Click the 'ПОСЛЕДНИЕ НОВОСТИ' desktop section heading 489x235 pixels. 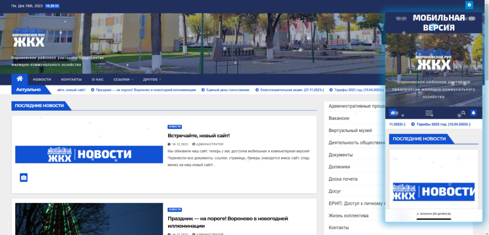[39, 105]
